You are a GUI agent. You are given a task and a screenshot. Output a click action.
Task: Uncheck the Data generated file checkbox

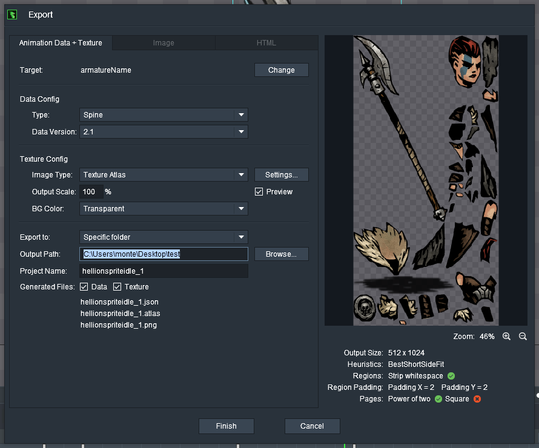point(84,286)
